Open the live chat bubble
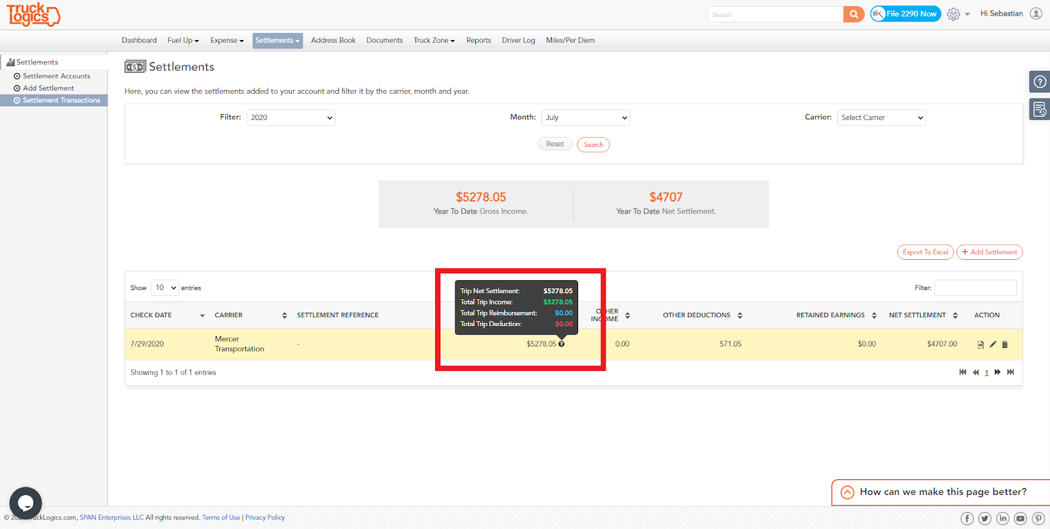The width and height of the screenshot is (1050, 529). [26, 503]
